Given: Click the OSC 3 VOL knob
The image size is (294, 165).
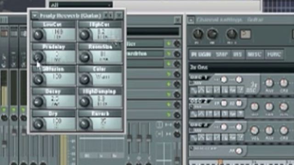Looking at the screenshot, I should [254, 130].
